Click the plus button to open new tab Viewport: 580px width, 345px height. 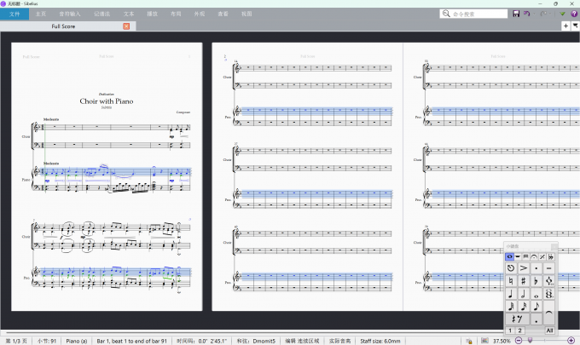(x=565, y=26)
